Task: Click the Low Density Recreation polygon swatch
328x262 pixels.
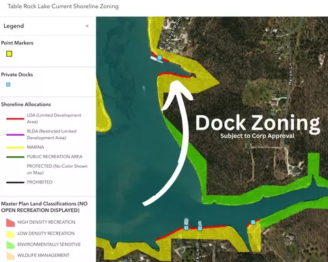Action: point(10,234)
